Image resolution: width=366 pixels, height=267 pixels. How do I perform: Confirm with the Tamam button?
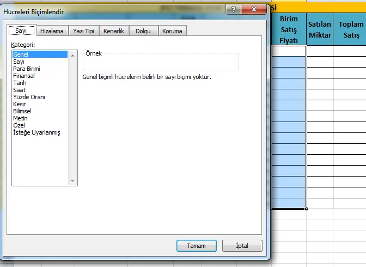click(196, 246)
